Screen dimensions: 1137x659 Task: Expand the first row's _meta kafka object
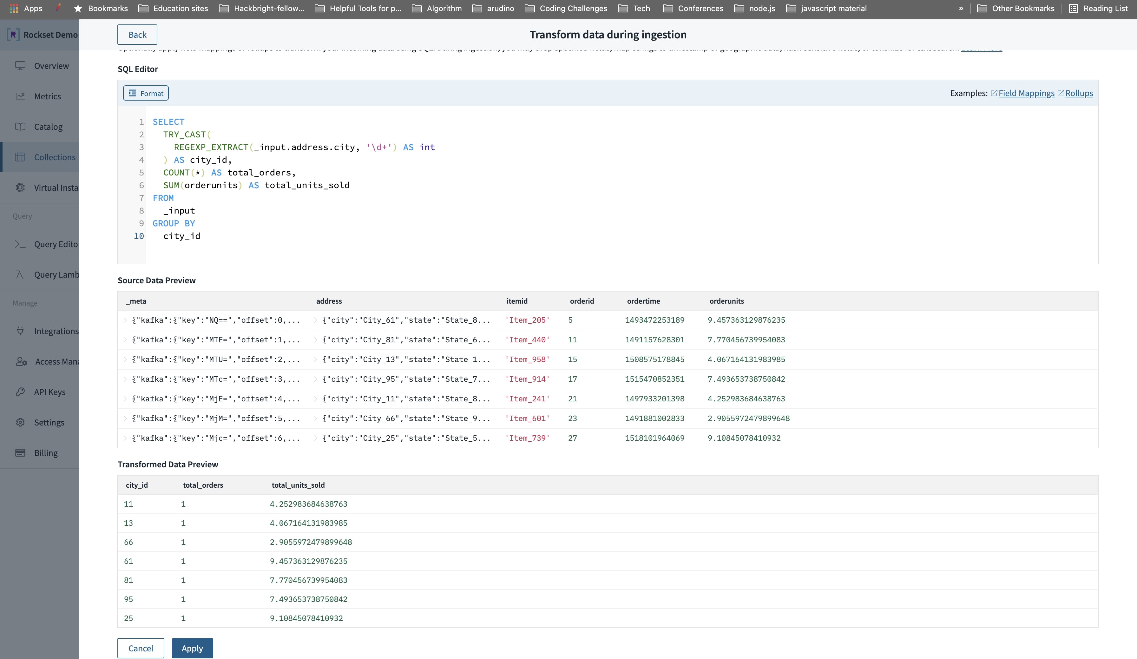(125, 320)
